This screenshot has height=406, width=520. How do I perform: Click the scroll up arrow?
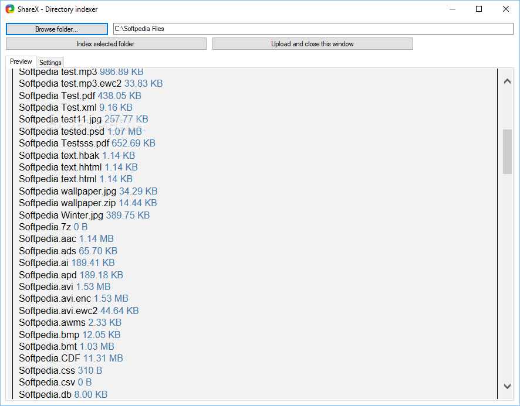click(x=507, y=81)
